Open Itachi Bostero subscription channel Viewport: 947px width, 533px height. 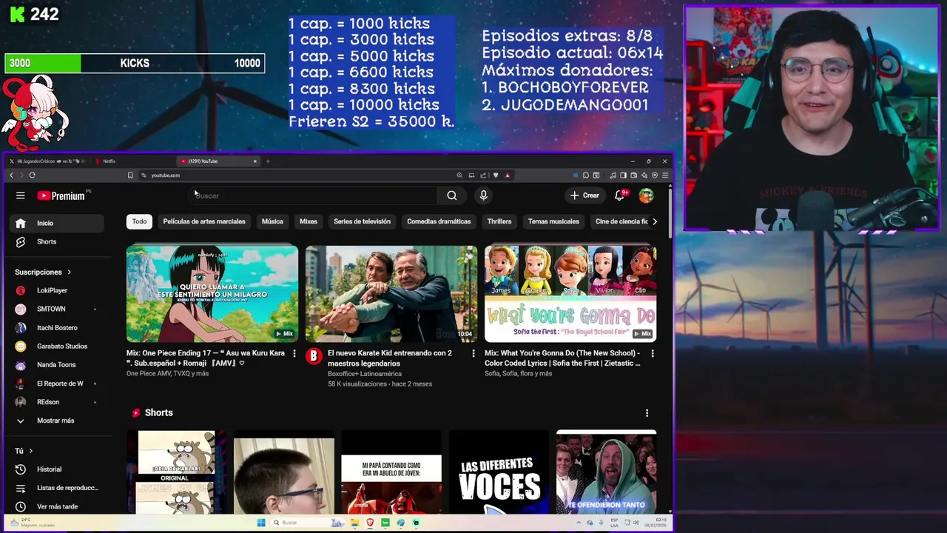coord(57,327)
